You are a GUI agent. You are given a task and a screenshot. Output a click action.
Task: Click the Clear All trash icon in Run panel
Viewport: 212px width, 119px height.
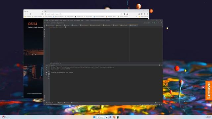click(x=49, y=78)
